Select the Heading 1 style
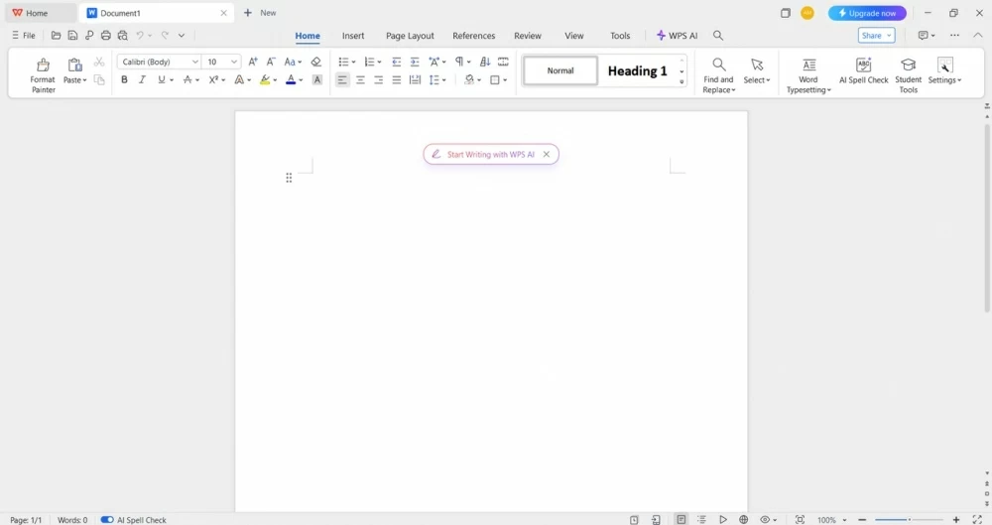The image size is (992, 525). pyautogui.click(x=637, y=71)
